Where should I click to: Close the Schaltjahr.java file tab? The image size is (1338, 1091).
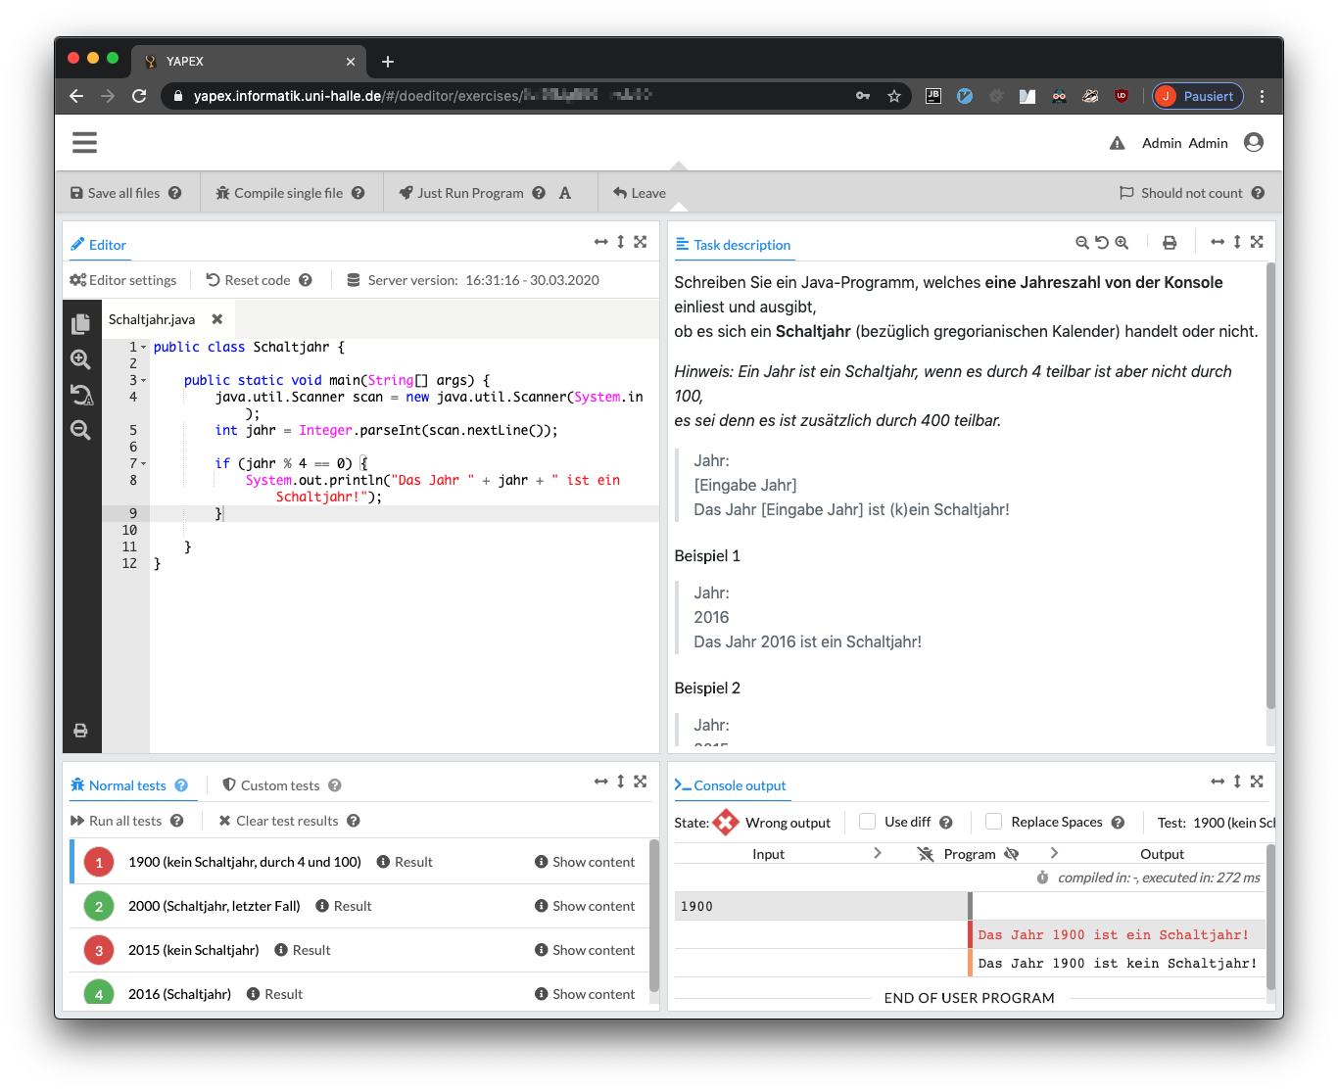pos(217,319)
